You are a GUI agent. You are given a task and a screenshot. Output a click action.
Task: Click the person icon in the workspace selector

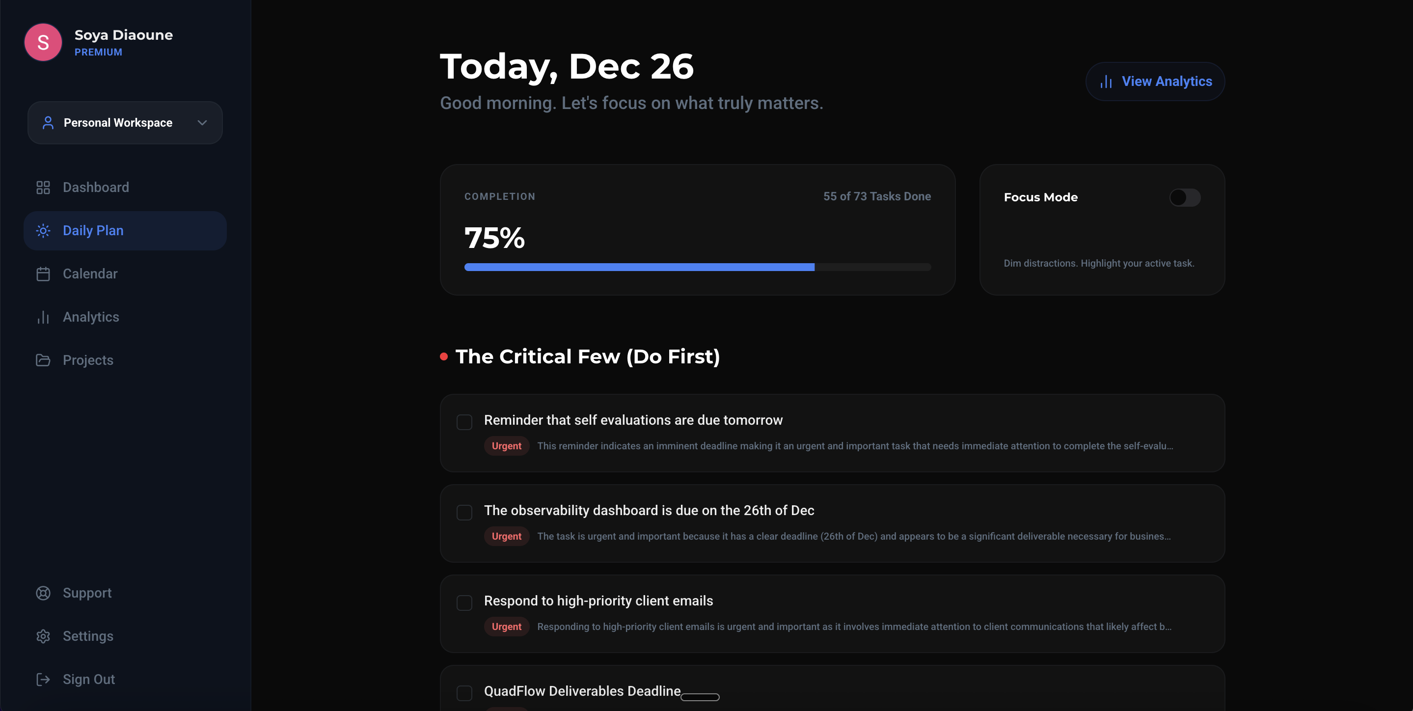click(x=48, y=123)
